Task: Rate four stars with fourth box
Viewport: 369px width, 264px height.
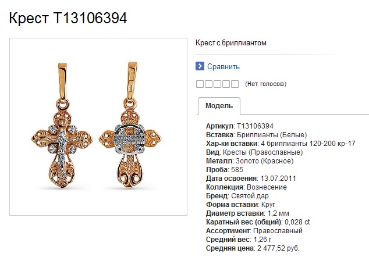Action: pos(226,84)
